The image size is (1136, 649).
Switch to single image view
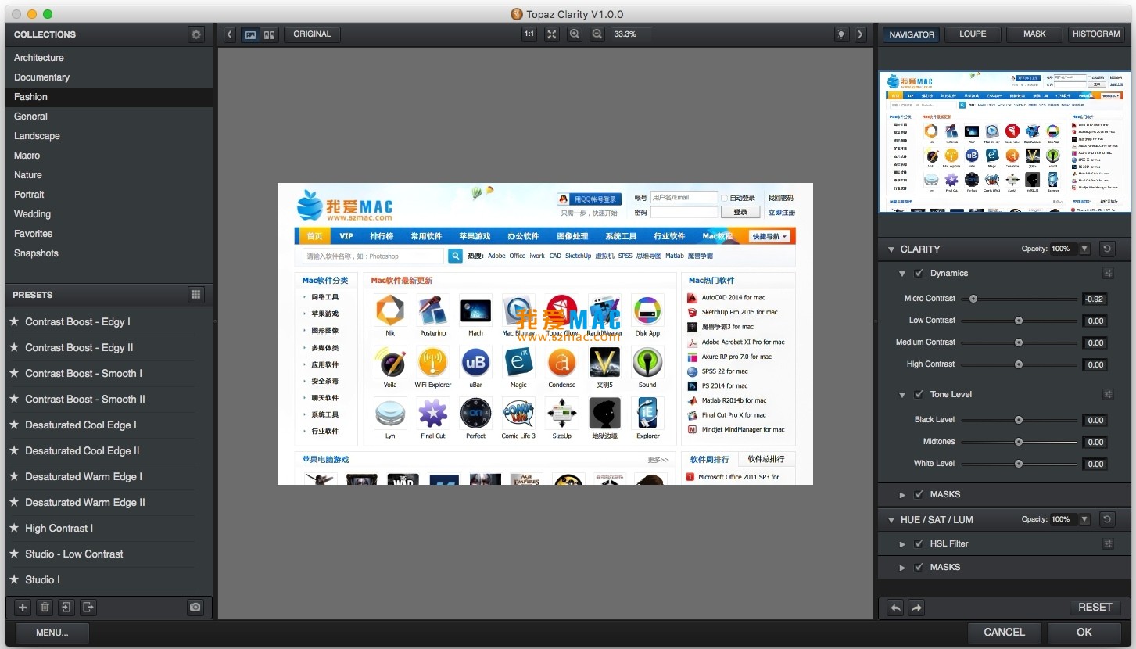(251, 34)
